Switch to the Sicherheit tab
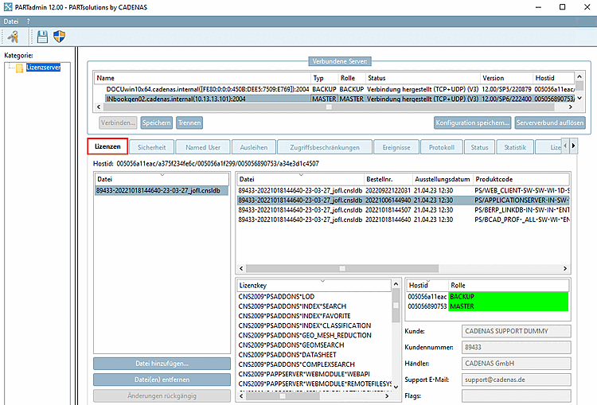The image size is (597, 405). coord(151,147)
